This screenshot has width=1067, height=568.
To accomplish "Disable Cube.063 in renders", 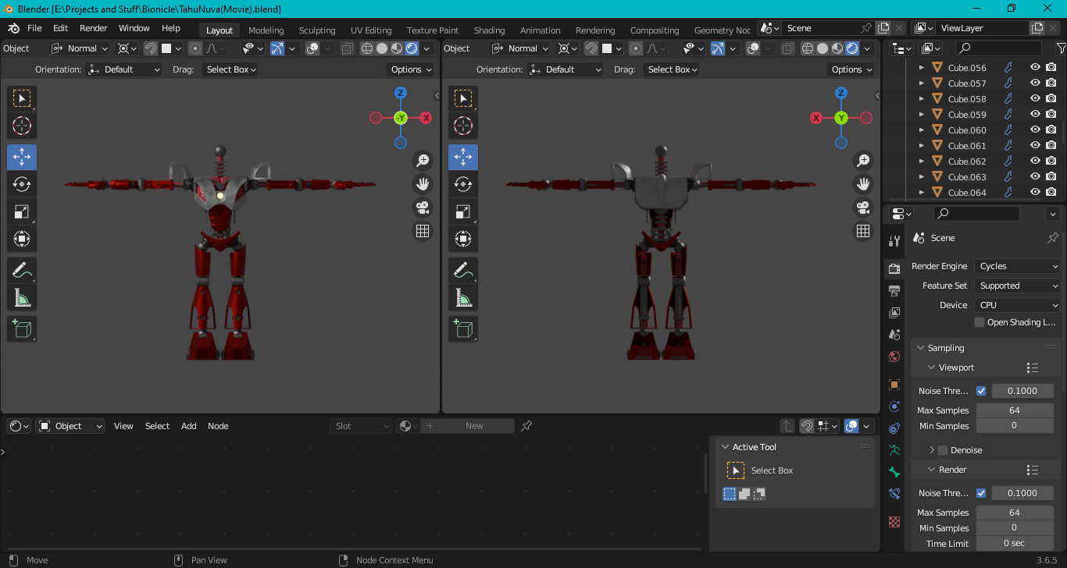I will 1051,176.
